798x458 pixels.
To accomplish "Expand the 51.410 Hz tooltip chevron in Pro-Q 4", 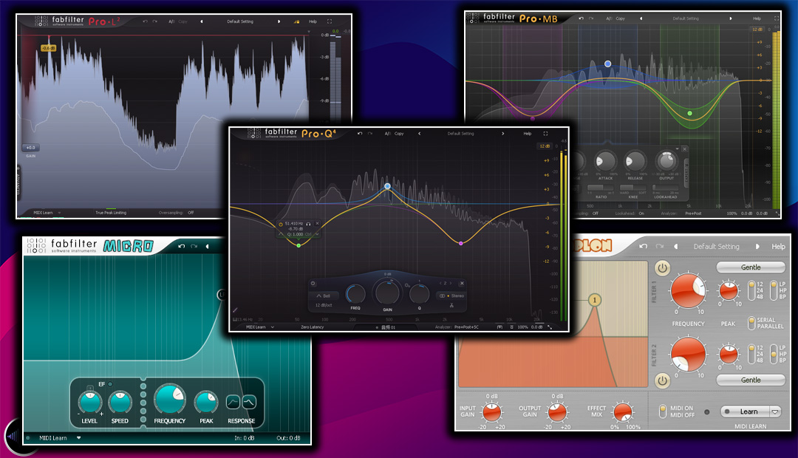I will point(317,234).
